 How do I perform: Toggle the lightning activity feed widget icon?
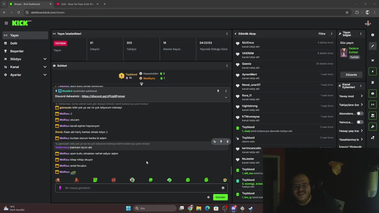point(373,71)
